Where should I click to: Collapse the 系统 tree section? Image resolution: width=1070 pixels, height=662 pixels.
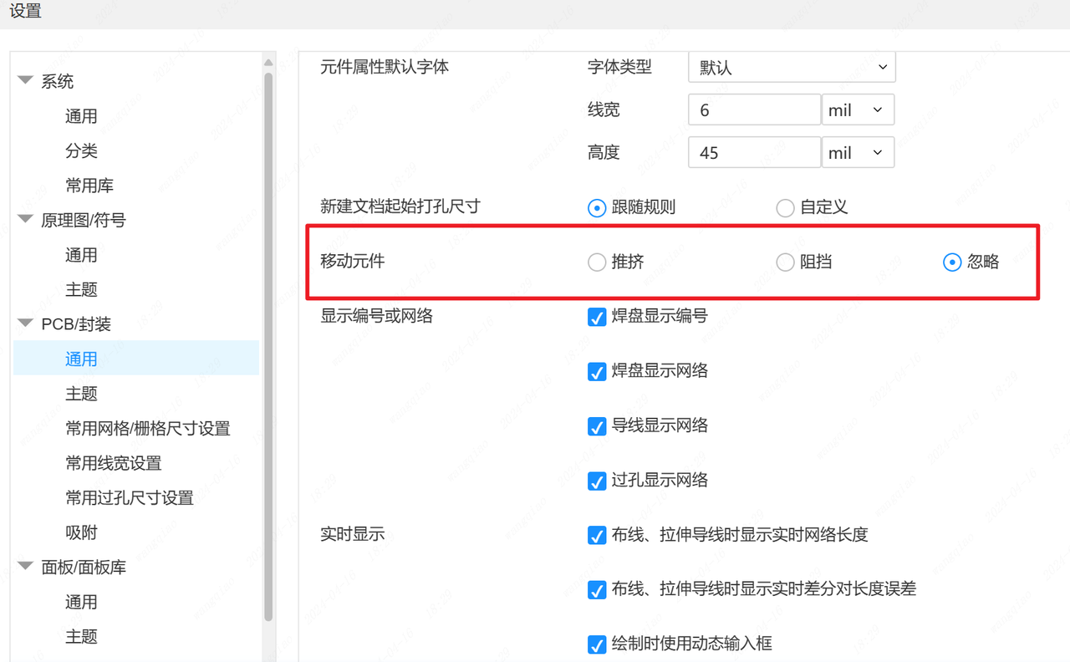click(25, 81)
